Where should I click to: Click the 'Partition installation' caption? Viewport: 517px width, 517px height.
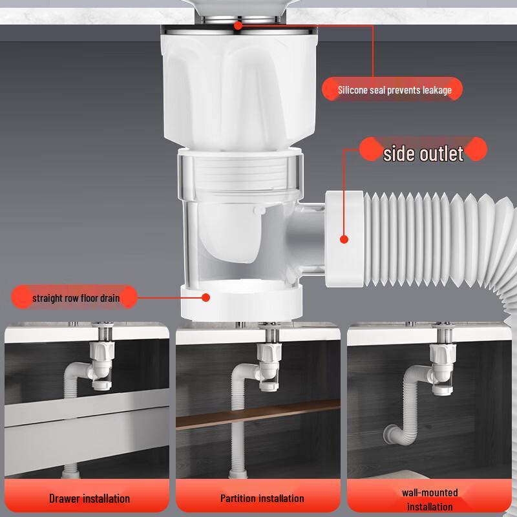click(262, 498)
